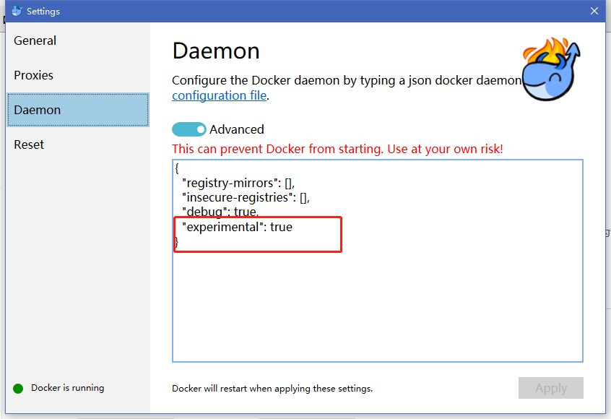Click the Docker restart notice text
The image size is (611, 419).
click(272, 388)
